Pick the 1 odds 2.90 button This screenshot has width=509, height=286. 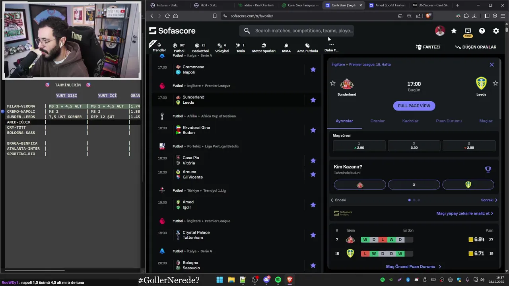click(x=359, y=145)
